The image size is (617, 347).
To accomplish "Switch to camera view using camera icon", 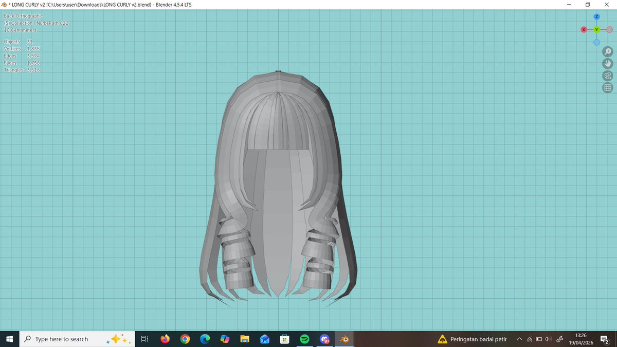I will [607, 75].
